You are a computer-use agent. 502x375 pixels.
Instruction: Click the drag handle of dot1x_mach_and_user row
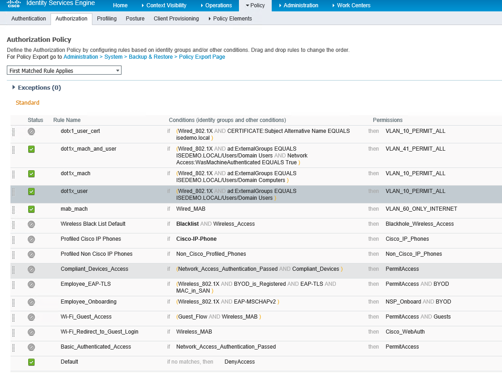14,150
